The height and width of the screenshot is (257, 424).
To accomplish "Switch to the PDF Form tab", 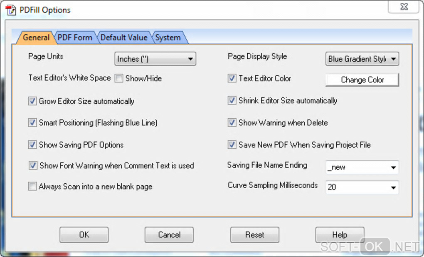I will coord(75,37).
